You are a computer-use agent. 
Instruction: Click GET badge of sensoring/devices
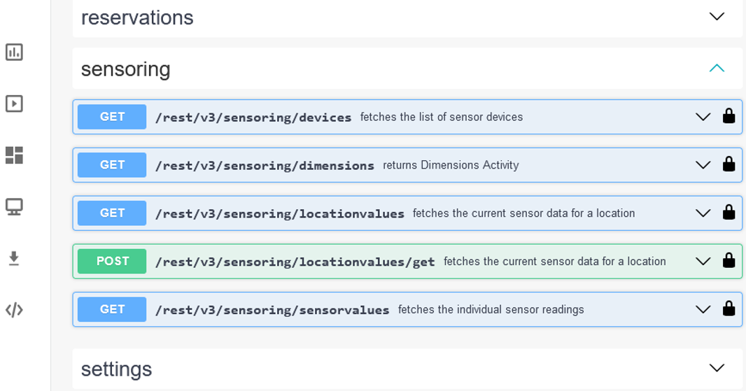click(112, 117)
